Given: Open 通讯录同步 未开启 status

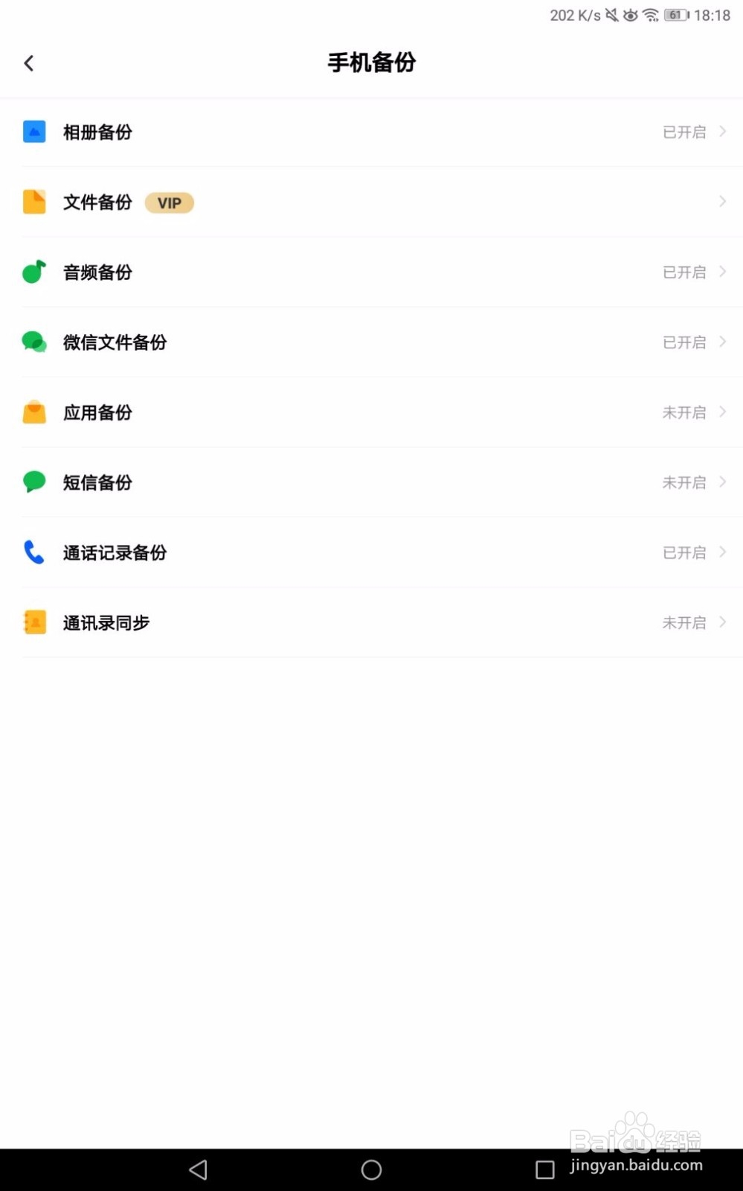Looking at the screenshot, I should [684, 622].
